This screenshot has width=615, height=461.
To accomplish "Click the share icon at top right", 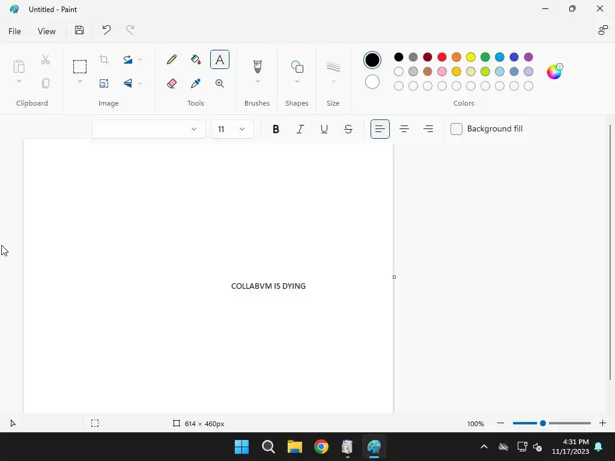I will pos(602,30).
